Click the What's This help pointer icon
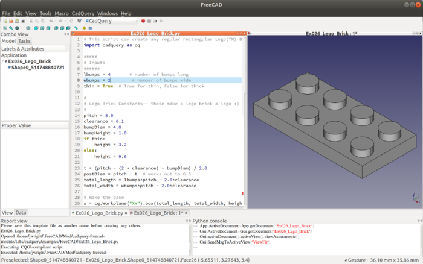423x264 pixels. click(79, 20)
